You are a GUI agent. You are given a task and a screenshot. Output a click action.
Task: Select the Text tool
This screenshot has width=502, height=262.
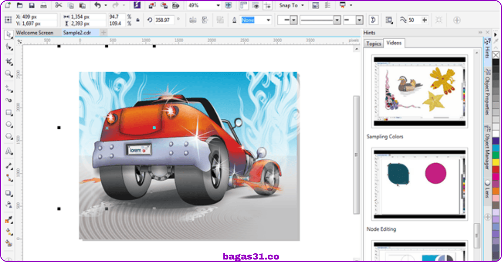pyautogui.click(x=8, y=151)
